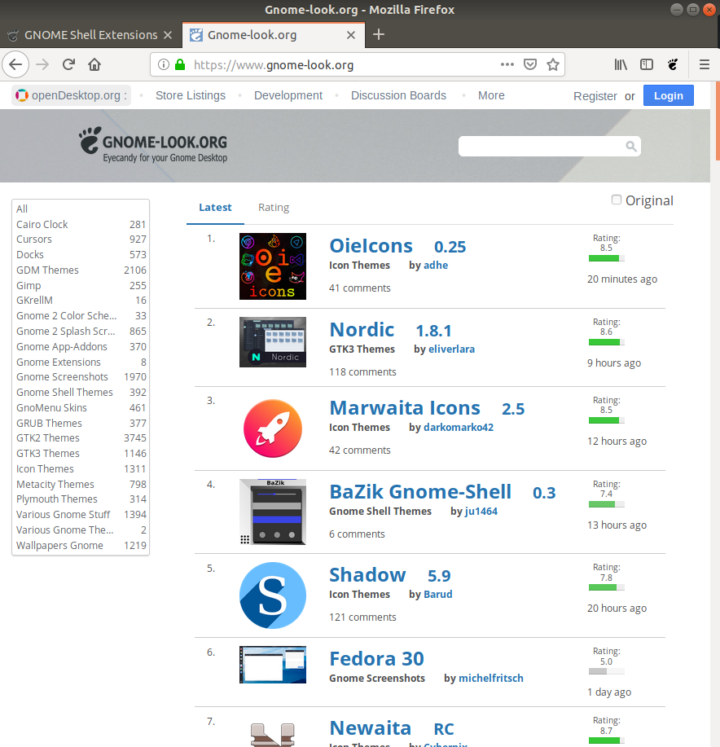Click the OieIcons green rating bar
Screen dimensions: 720x747
[x=606, y=258]
